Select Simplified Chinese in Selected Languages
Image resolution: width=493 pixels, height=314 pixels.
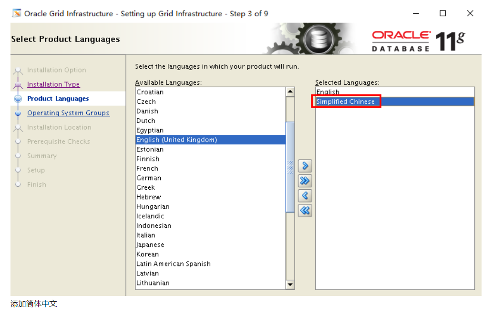click(x=395, y=101)
